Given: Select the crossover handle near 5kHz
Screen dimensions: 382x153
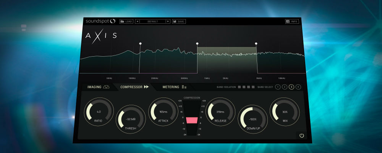Looking at the screenshot, I should point(256,44).
